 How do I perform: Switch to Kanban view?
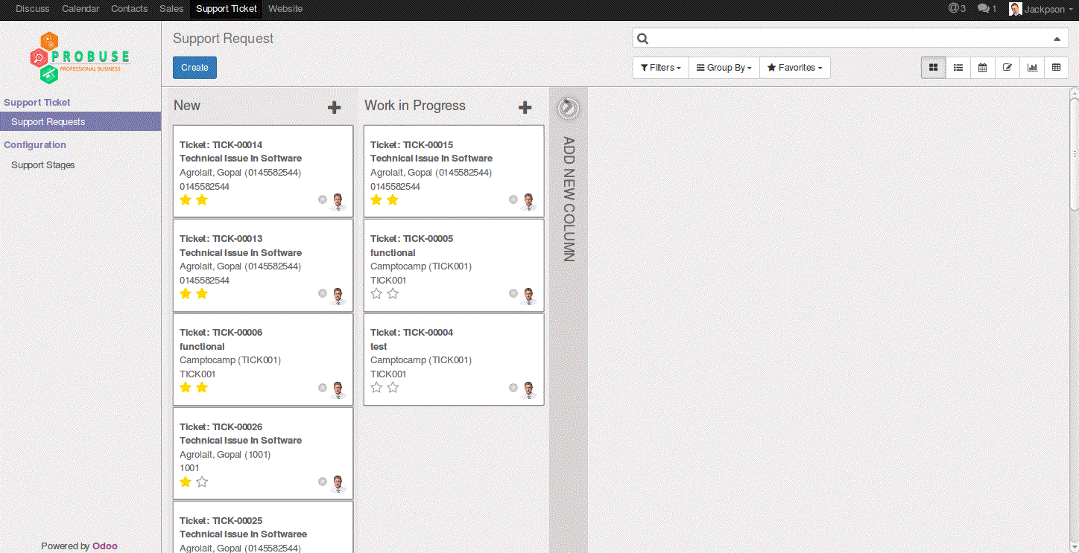pos(933,68)
